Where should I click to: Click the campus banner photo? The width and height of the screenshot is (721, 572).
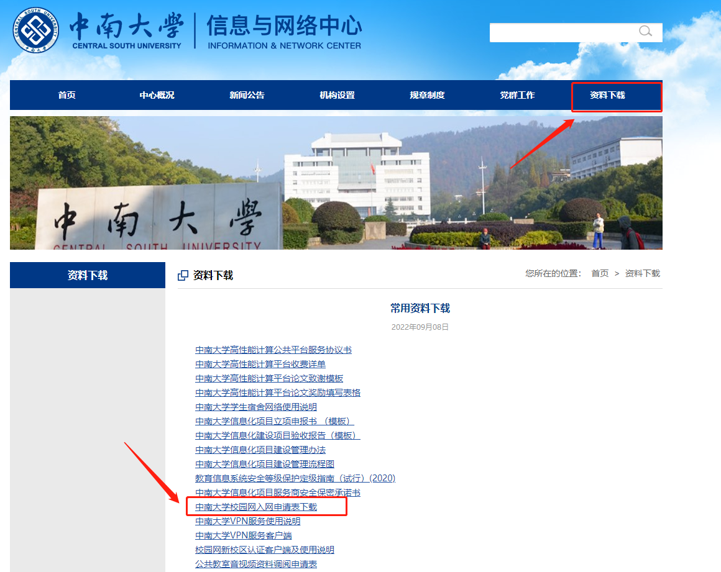coord(336,183)
